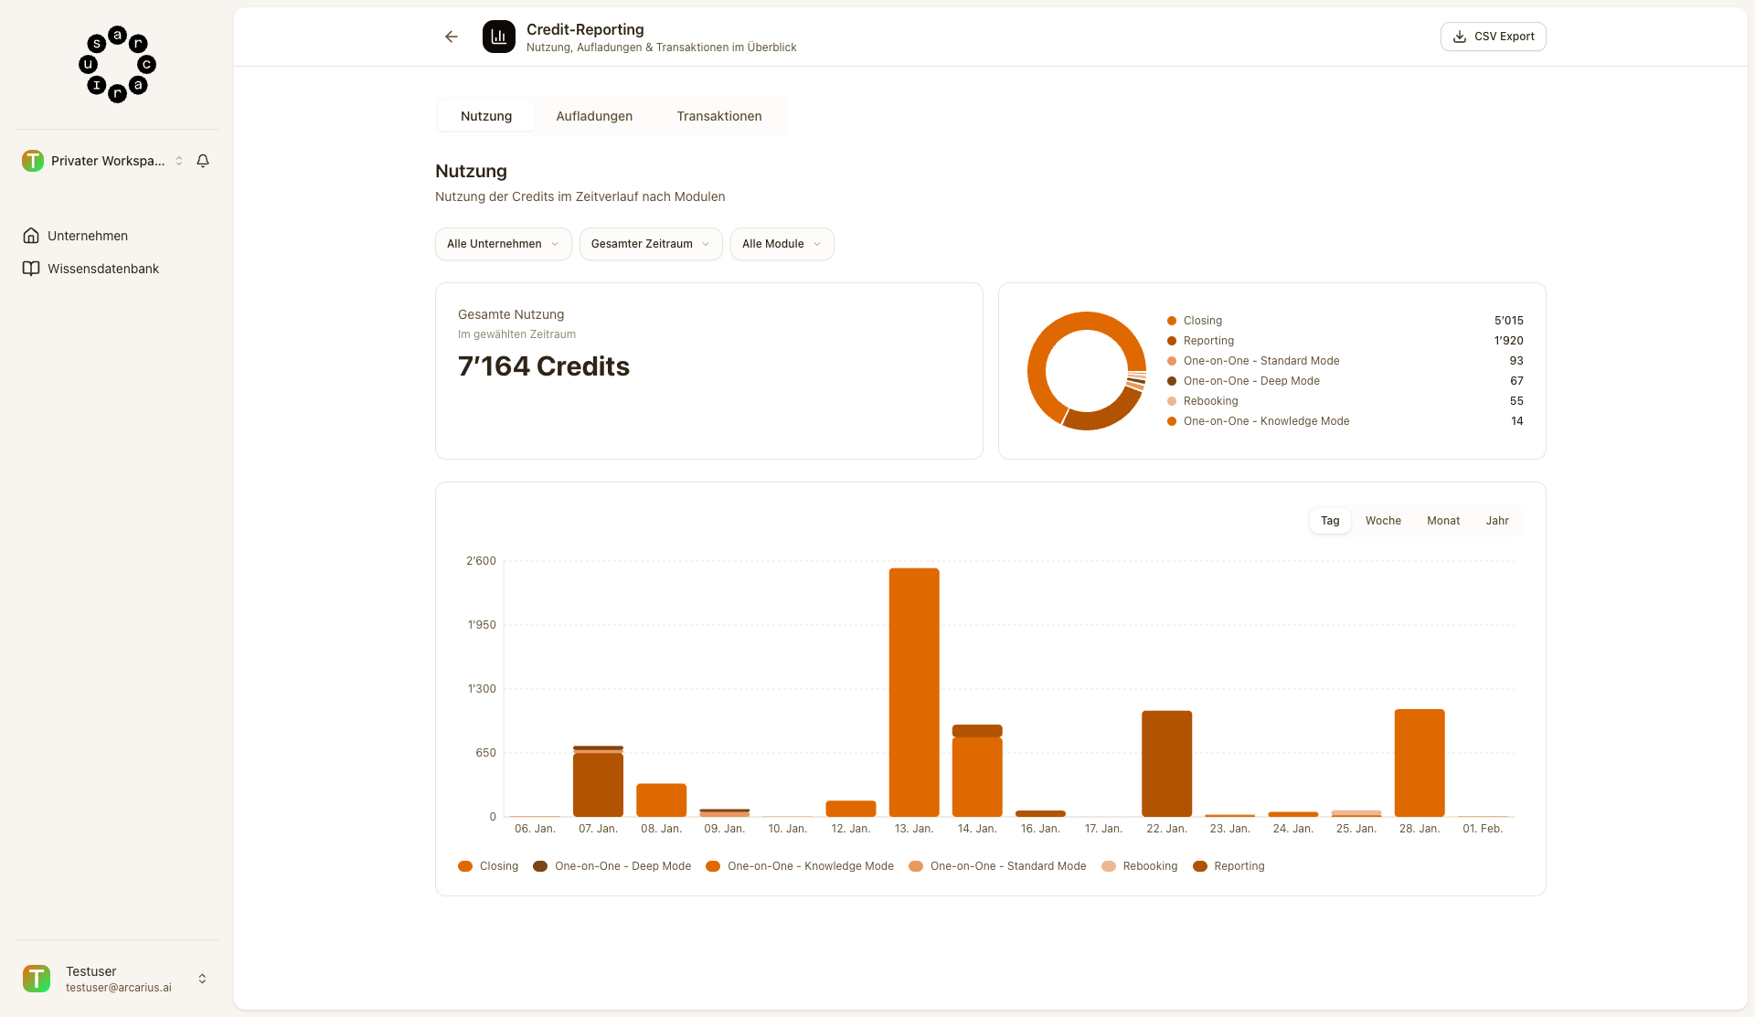Switch chart granularity to Woche
The width and height of the screenshot is (1755, 1017).
click(x=1383, y=521)
